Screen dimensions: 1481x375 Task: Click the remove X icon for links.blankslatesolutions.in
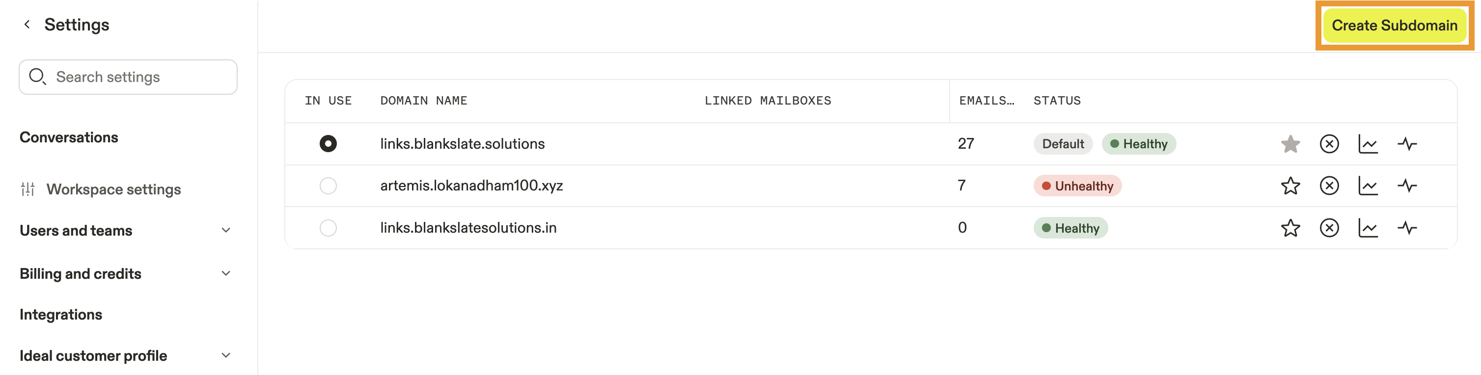[1329, 228]
